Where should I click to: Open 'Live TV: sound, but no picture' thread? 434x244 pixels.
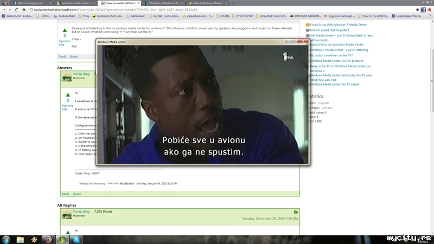pos(329,30)
